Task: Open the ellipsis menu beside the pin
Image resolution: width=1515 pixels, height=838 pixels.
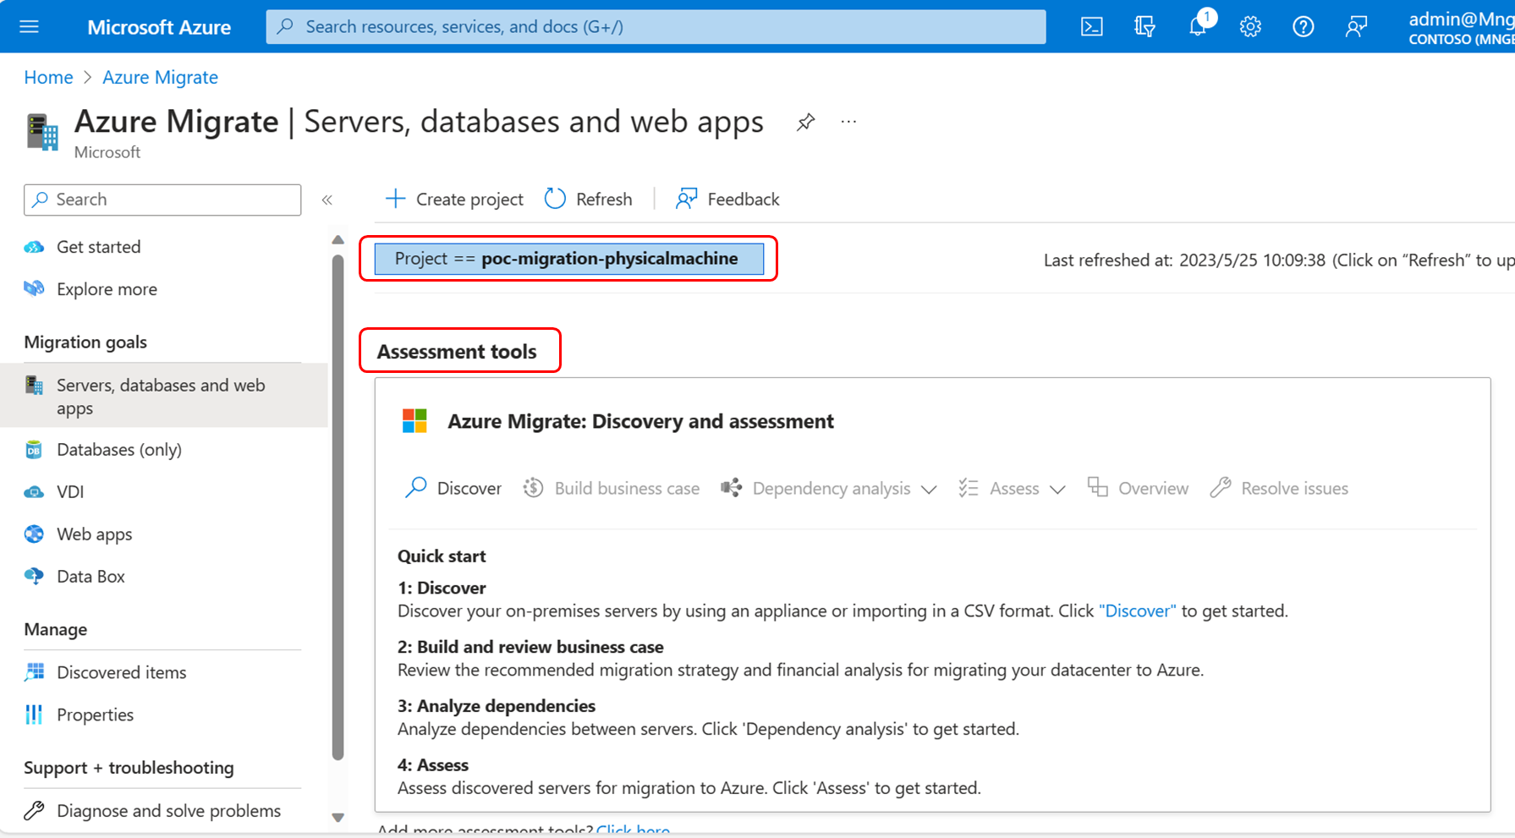Action: [x=848, y=122]
